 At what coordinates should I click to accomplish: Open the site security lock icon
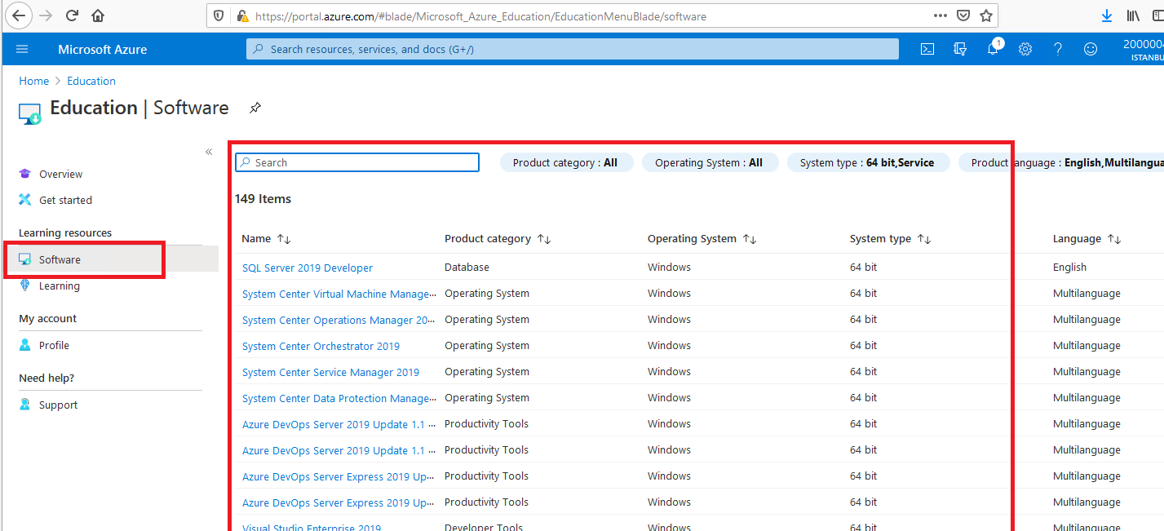(x=241, y=16)
